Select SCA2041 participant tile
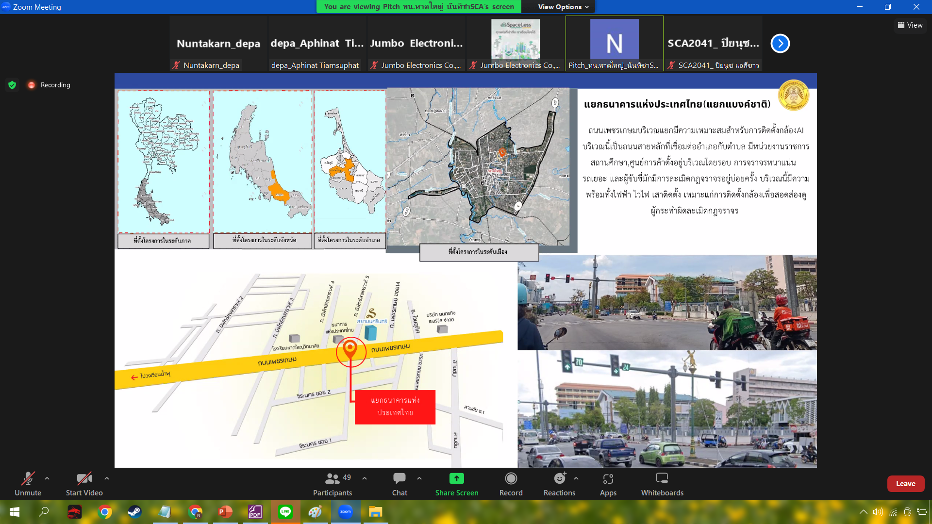The width and height of the screenshot is (932, 524). coord(714,44)
